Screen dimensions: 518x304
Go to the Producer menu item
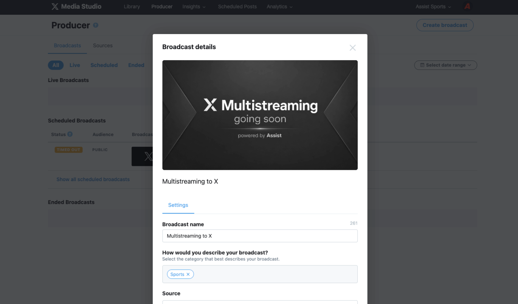click(162, 6)
